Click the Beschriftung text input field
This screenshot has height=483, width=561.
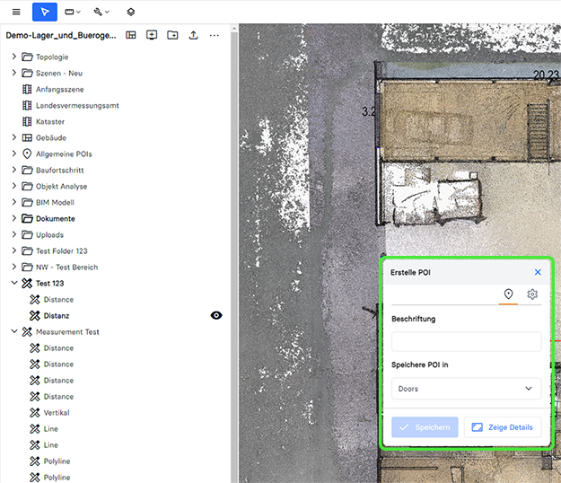click(466, 342)
